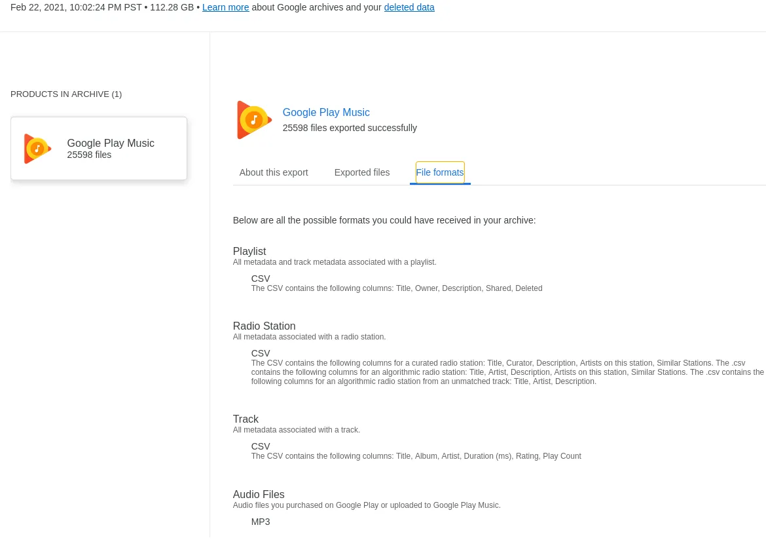Select CSV format label under Playlist
The height and width of the screenshot is (540, 766).
pyautogui.click(x=261, y=279)
